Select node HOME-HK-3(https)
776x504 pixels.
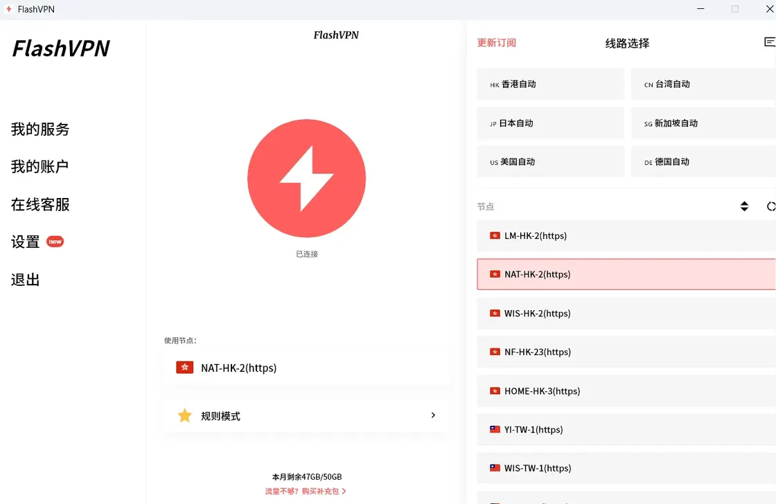point(626,390)
